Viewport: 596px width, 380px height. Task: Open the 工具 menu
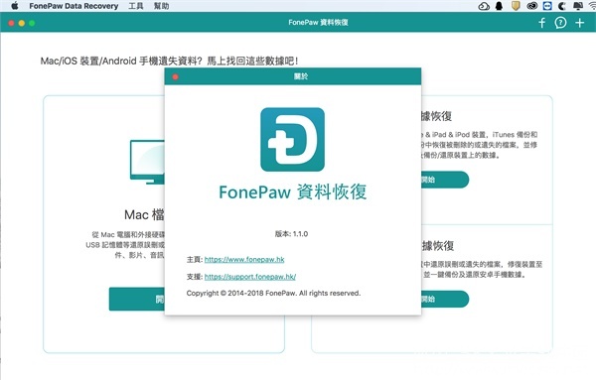coord(136,6)
